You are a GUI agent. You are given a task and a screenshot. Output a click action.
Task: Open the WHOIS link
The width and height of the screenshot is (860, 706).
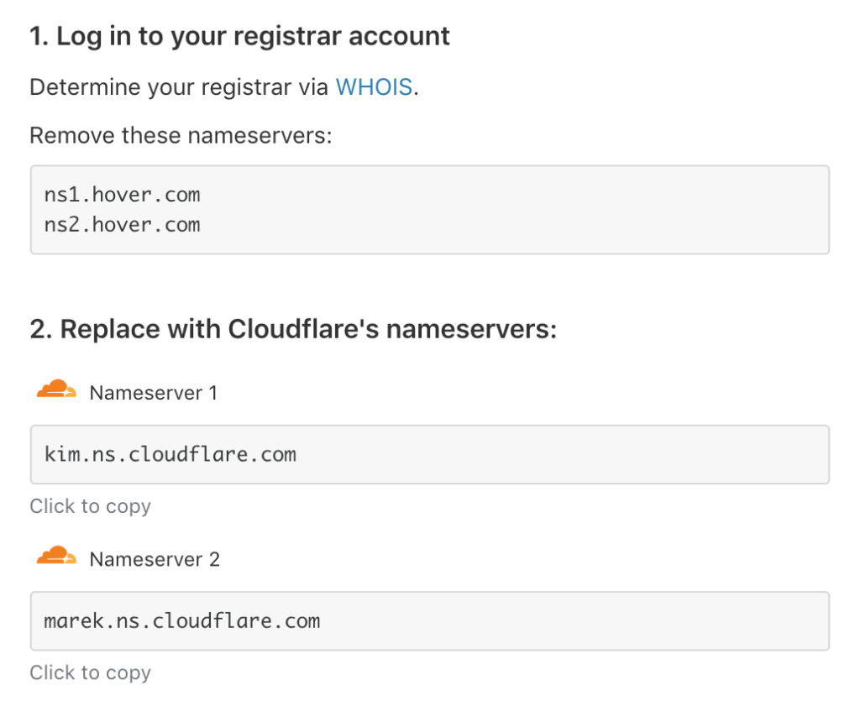pos(374,86)
